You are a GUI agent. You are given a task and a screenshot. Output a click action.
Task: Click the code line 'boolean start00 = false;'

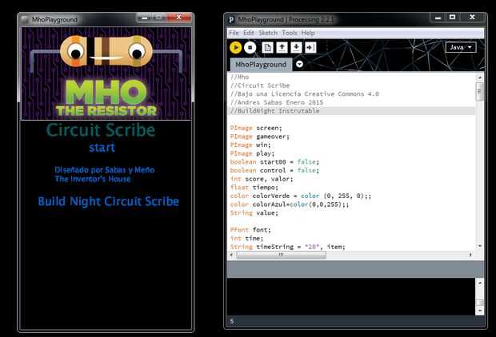[x=274, y=161]
